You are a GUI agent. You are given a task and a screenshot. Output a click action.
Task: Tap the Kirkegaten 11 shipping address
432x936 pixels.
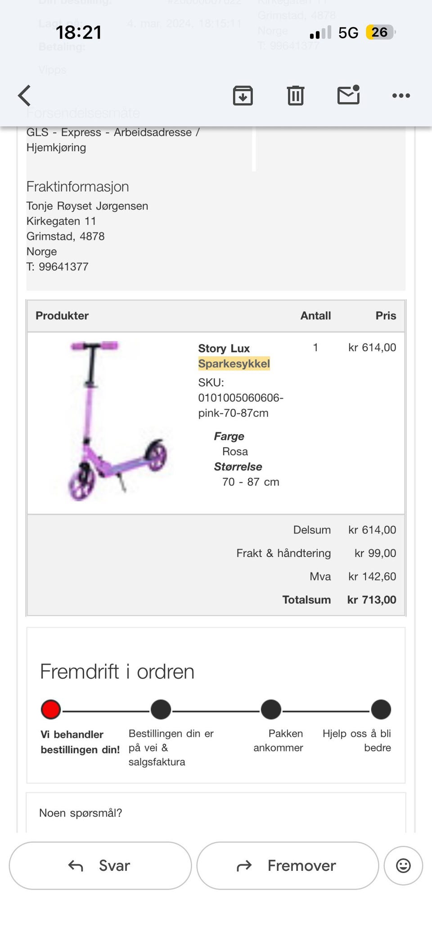(x=61, y=221)
